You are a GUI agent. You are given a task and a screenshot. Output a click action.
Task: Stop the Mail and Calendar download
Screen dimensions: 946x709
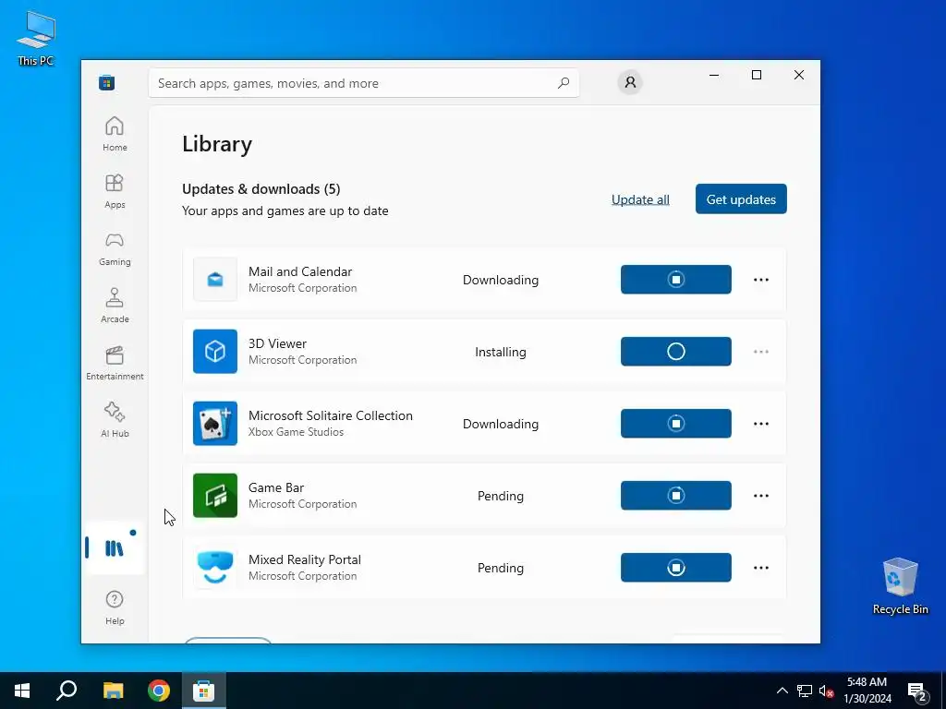click(x=675, y=279)
